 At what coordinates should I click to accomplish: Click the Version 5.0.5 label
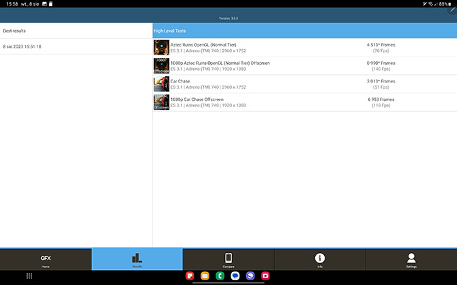tap(228, 18)
